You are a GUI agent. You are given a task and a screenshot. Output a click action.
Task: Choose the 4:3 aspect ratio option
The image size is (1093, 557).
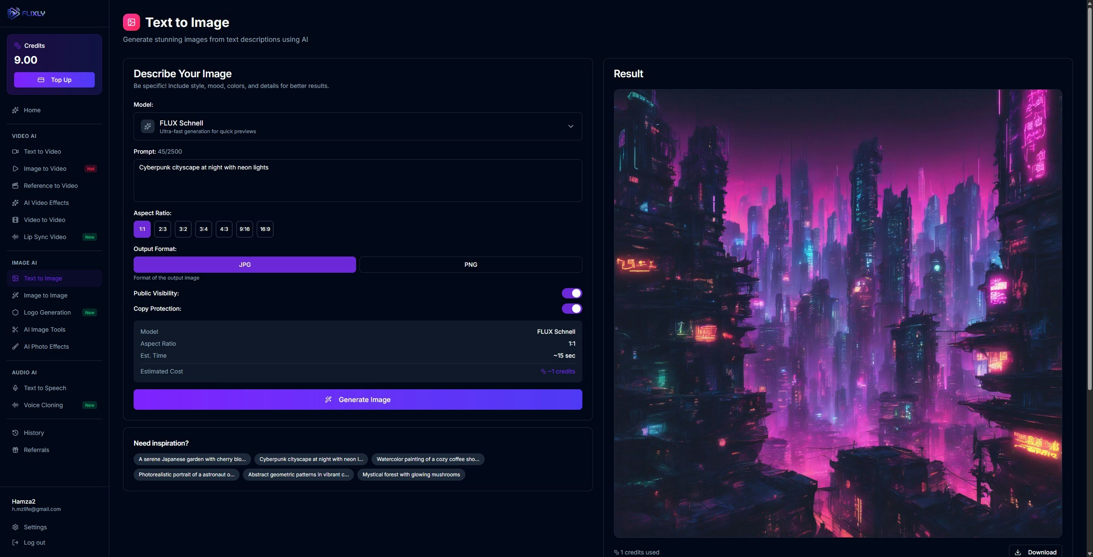pyautogui.click(x=224, y=229)
